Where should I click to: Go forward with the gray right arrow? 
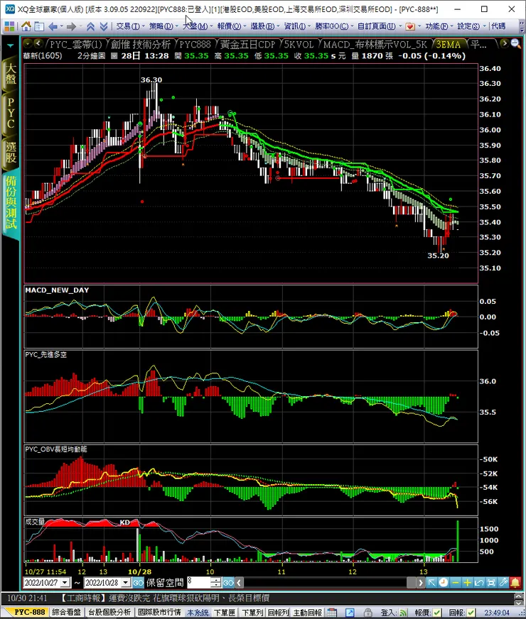71,26
